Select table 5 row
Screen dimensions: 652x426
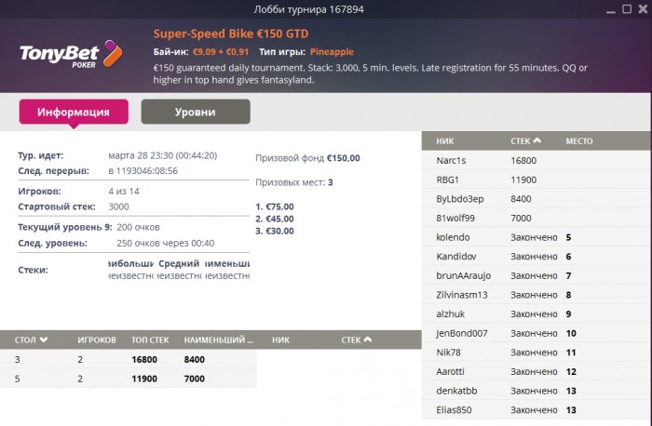point(129,379)
